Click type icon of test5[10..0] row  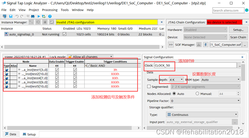pyautogui.click(x=7, y=86)
